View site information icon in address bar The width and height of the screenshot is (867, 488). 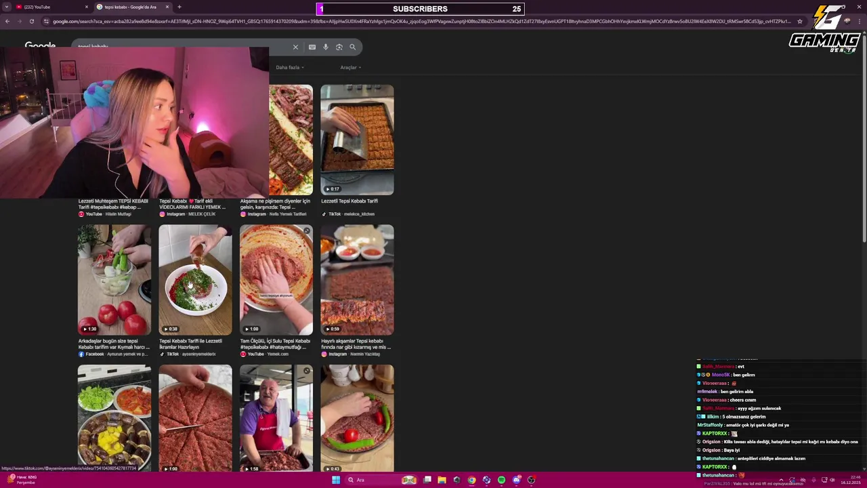point(46,21)
